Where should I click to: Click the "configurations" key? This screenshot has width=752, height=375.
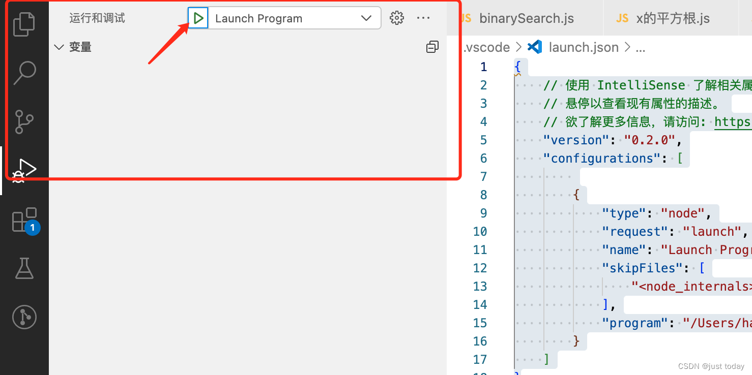[x=602, y=159]
